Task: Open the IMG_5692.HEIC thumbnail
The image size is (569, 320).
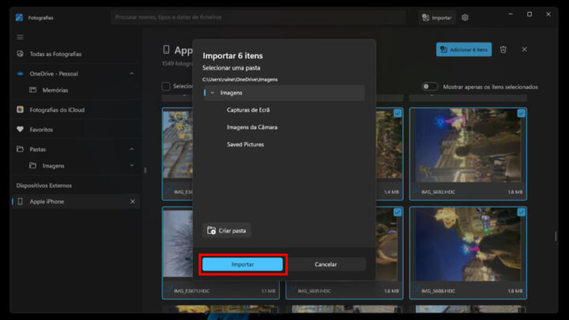Action: click(x=468, y=146)
